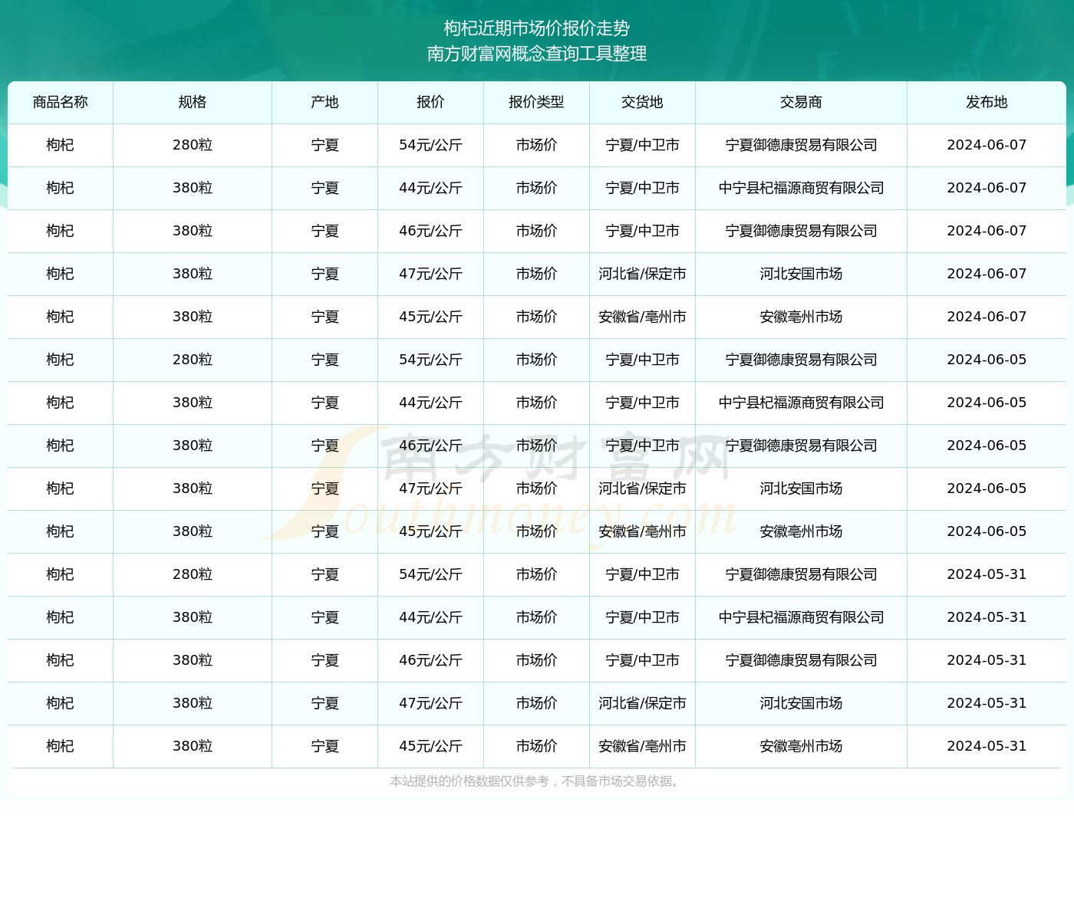1074x924 pixels.
Task: Click date 2024-06-07 in the 47元/公斤 row
Action: [x=987, y=274]
